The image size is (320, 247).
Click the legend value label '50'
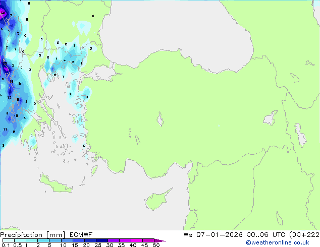pyautogui.click(x=156, y=245)
